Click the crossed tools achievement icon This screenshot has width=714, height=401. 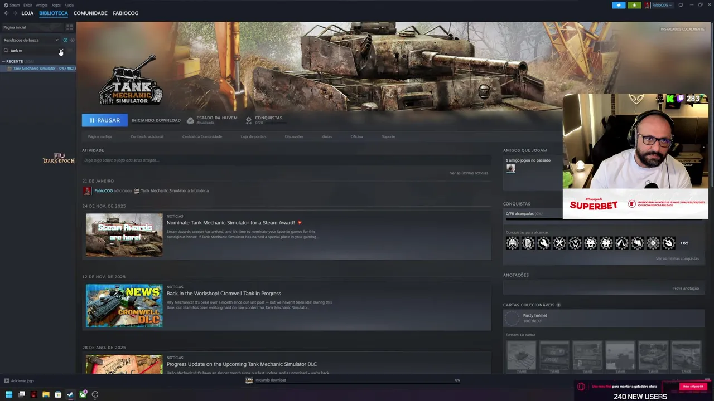[559, 243]
